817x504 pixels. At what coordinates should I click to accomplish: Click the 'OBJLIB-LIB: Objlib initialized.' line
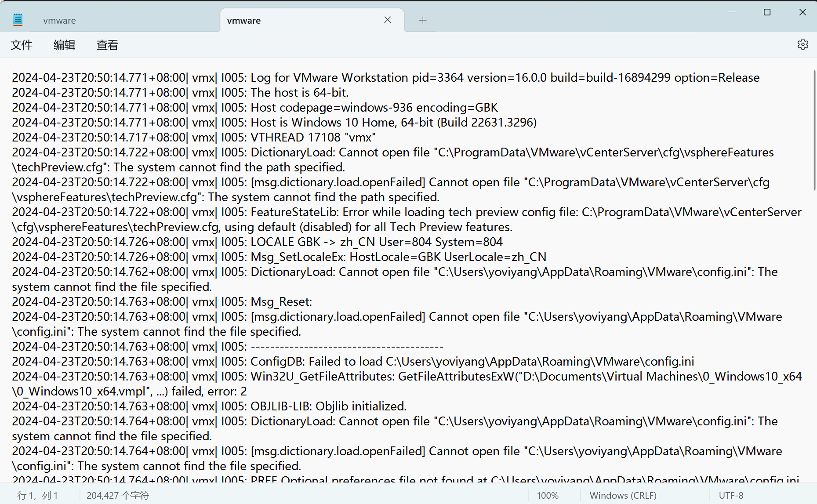[209, 406]
